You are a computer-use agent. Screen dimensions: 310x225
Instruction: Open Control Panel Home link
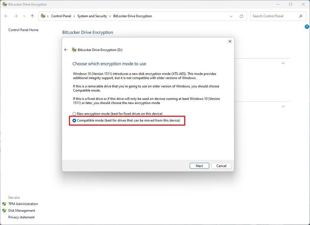[x=23, y=30]
